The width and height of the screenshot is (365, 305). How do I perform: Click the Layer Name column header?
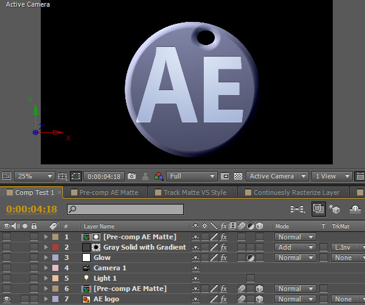click(99, 226)
